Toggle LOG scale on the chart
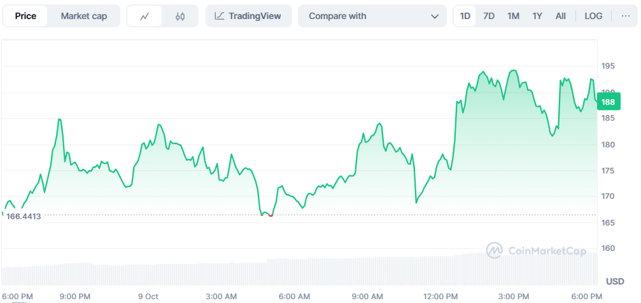This screenshot has width=641, height=303. click(x=593, y=17)
